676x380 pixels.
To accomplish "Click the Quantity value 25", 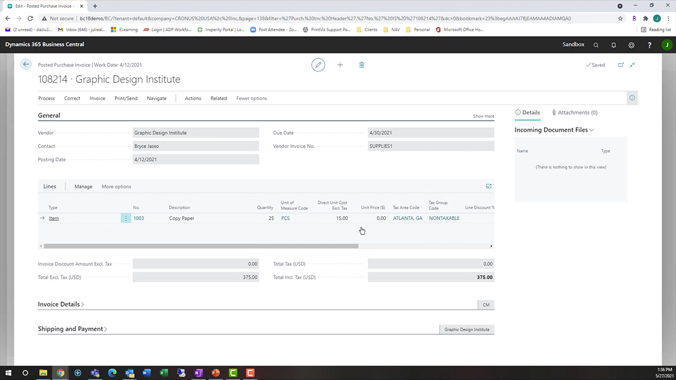I will coord(271,218).
